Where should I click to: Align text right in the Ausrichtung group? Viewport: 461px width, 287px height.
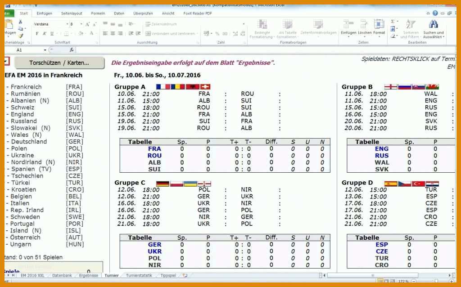coord(120,33)
